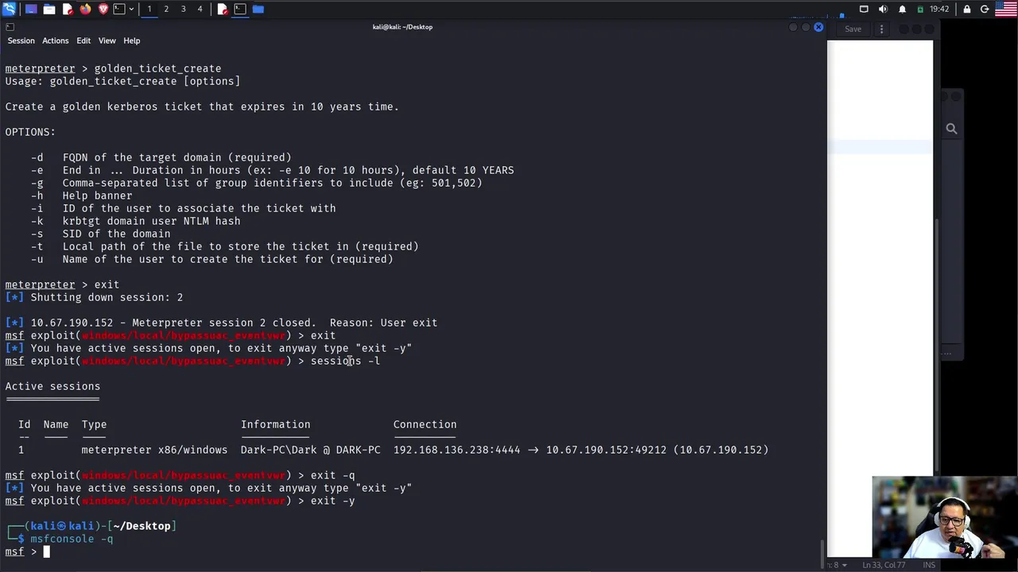Click the lock screen icon

click(x=967, y=9)
